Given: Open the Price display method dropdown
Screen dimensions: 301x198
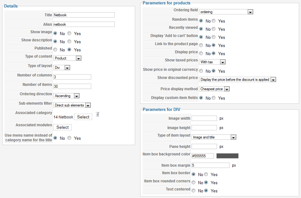Looking at the screenshot, I should [x=214, y=89].
